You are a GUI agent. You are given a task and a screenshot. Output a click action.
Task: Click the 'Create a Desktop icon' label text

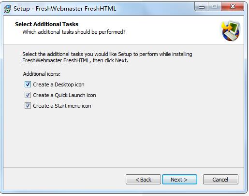click(59, 84)
